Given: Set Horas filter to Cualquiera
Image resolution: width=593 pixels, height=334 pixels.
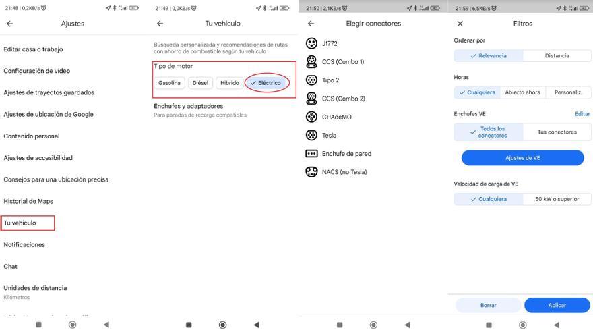Looking at the screenshot, I should 477,92.
